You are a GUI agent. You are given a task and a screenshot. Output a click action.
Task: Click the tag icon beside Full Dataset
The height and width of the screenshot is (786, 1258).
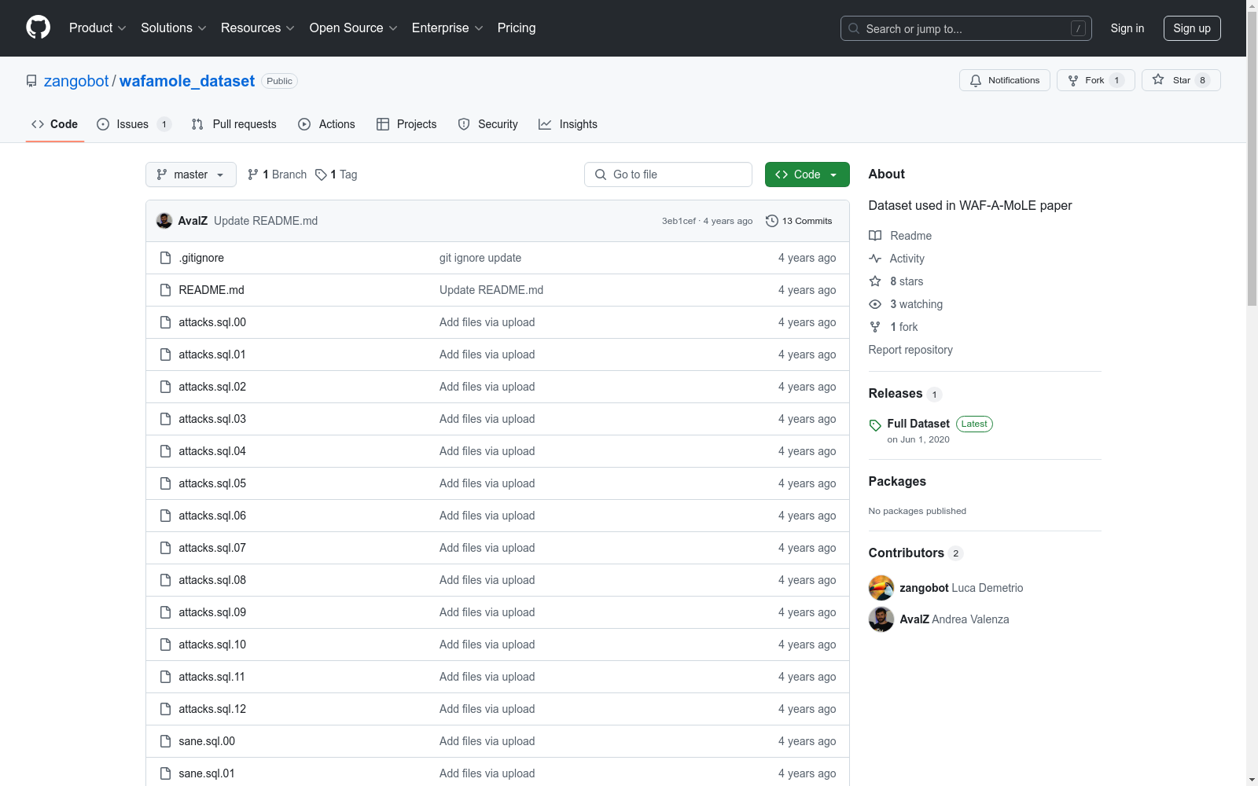[875, 425]
